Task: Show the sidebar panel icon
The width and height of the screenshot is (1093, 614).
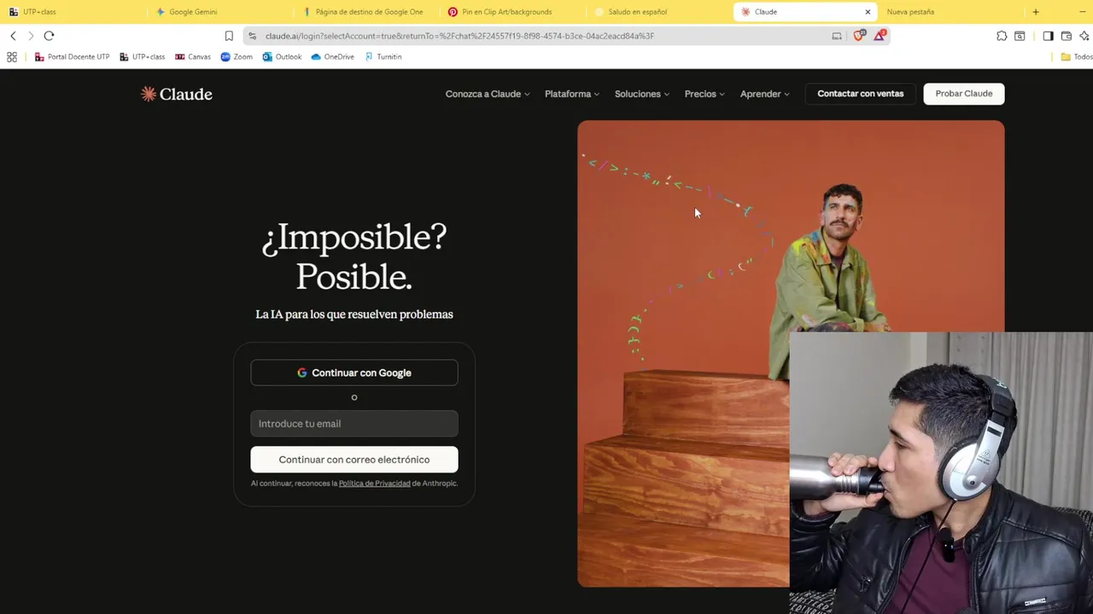Action: (x=1048, y=36)
